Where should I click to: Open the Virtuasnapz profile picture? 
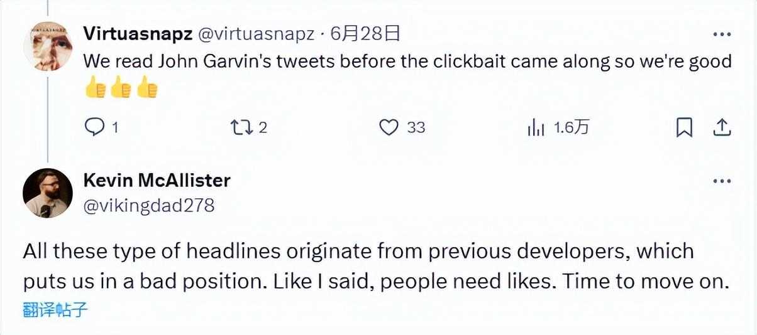48,46
